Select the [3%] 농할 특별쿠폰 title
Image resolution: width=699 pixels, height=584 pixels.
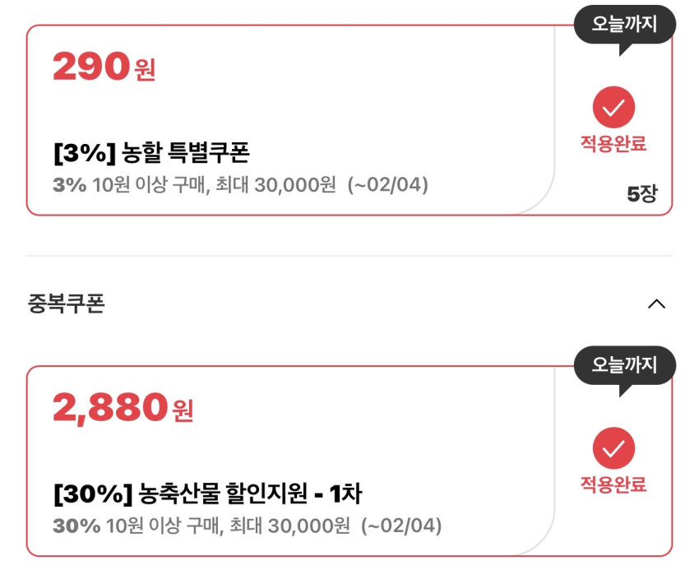pos(150,152)
